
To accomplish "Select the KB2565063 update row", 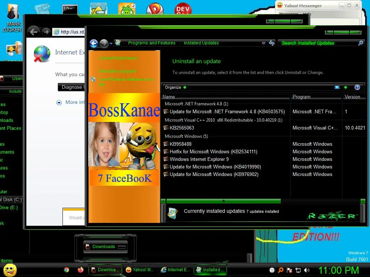I will coord(182,128).
